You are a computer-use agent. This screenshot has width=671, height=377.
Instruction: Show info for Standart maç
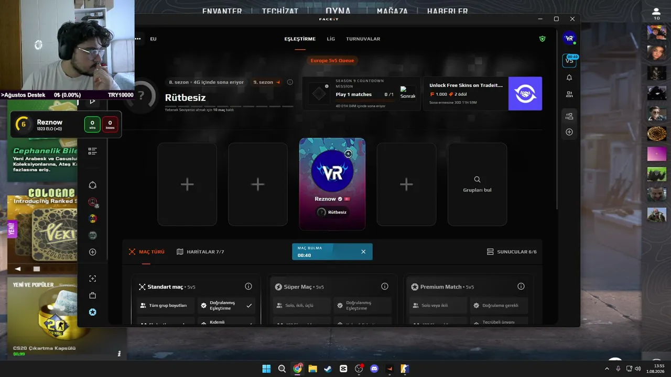click(x=248, y=286)
